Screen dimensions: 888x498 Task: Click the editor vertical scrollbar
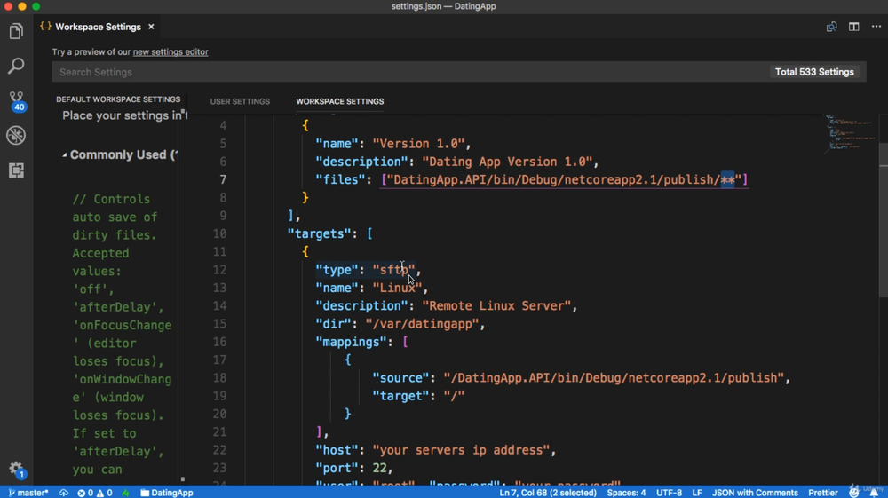[883, 221]
